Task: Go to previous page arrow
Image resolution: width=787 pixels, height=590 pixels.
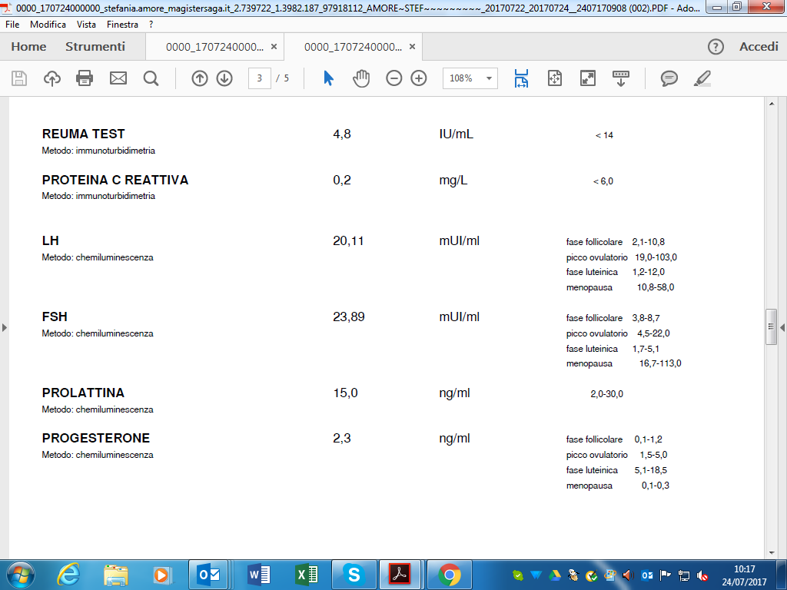Action: (200, 78)
